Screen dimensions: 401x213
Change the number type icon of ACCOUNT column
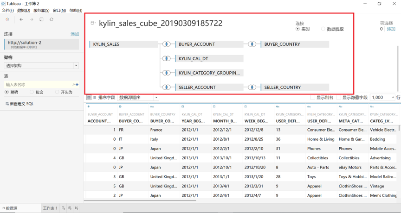(x=89, y=106)
